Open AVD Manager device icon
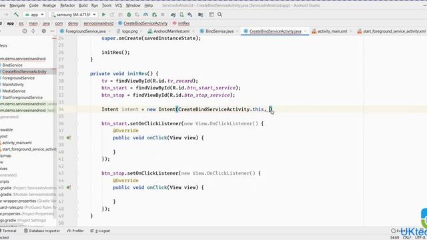The width and height of the screenshot is (427, 240). (181, 15)
